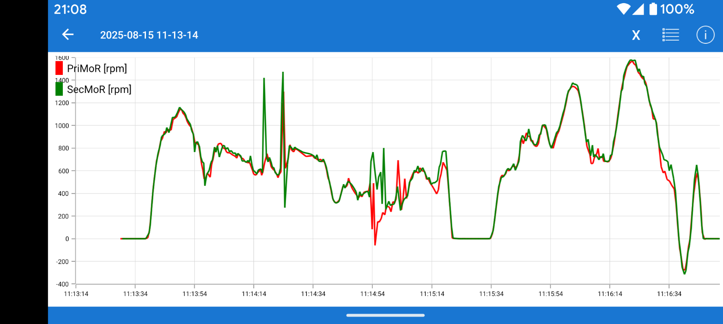Click the 11:13:14 time axis label
Screen dimensions: 723x324
tap(76, 294)
